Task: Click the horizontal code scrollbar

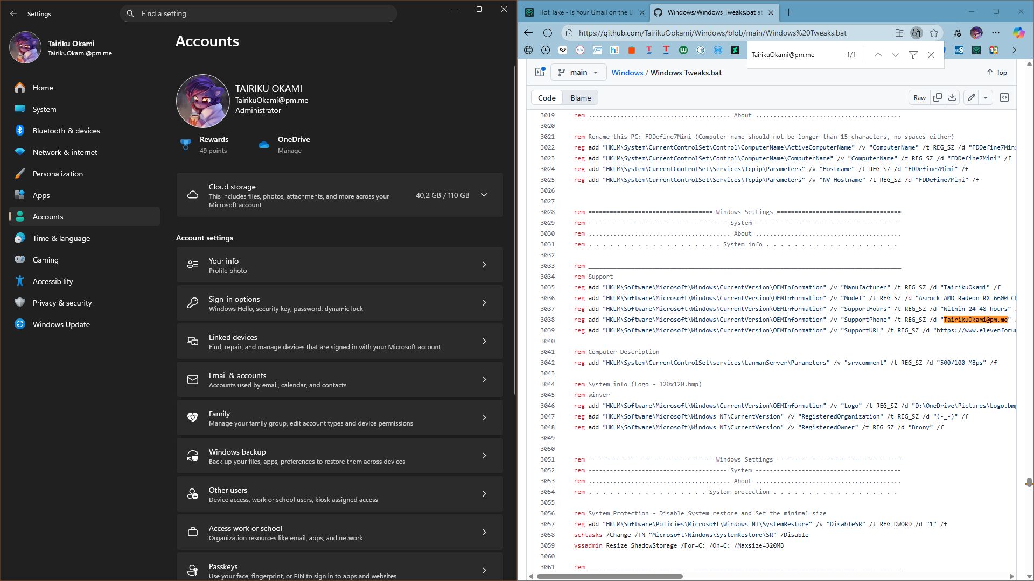Action: (x=610, y=576)
